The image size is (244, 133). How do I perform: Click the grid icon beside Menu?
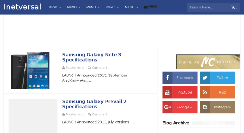pos(146,7)
